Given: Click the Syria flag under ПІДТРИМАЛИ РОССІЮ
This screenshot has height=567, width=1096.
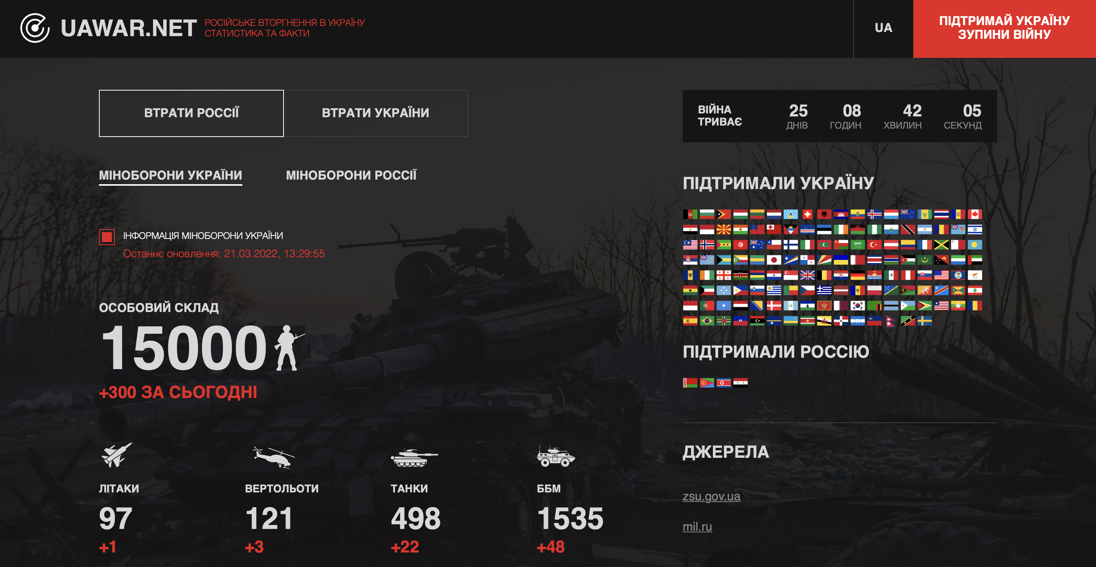Looking at the screenshot, I should pos(740,383).
